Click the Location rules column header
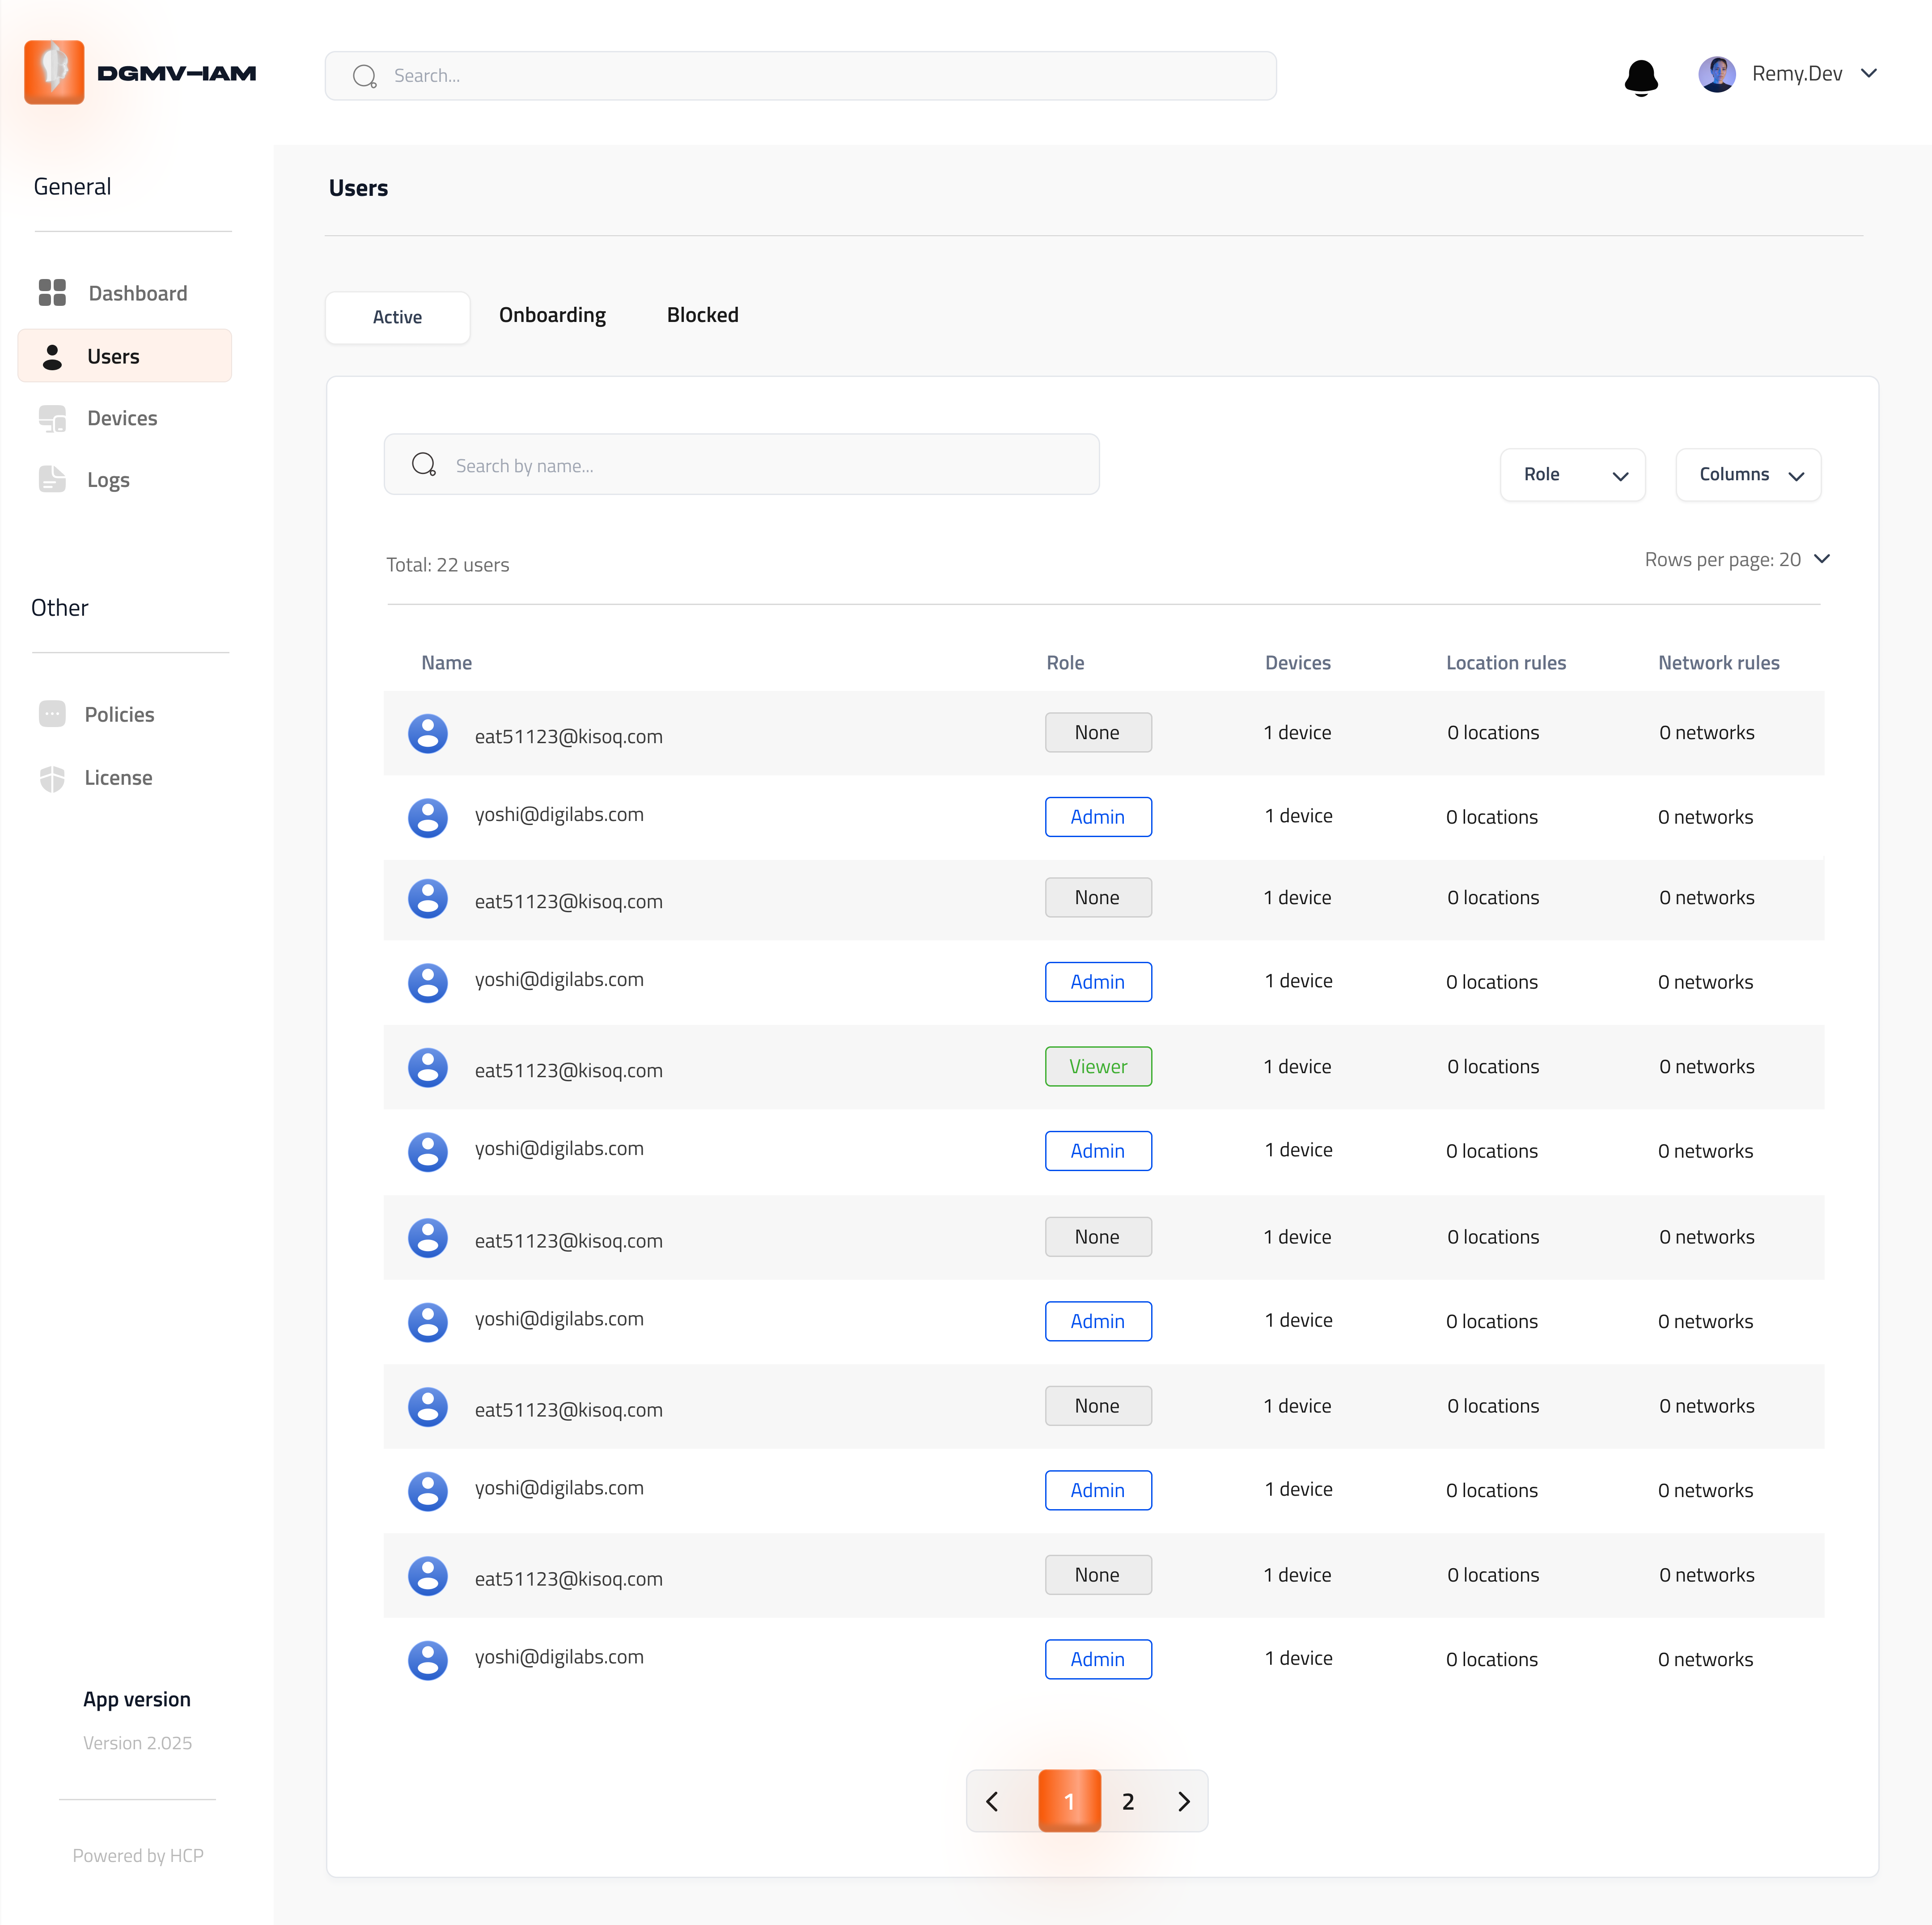1932x1925 pixels. click(1505, 663)
